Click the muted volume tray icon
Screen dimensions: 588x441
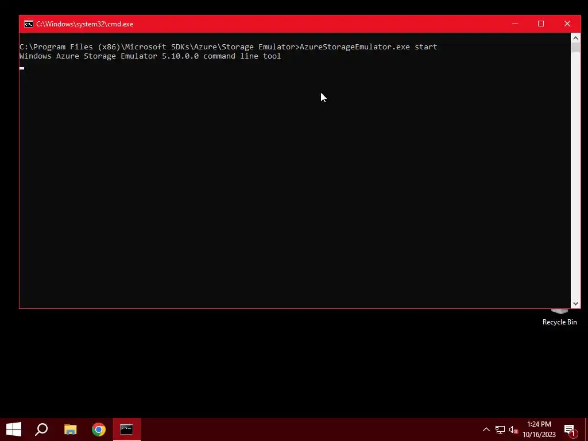513,430
